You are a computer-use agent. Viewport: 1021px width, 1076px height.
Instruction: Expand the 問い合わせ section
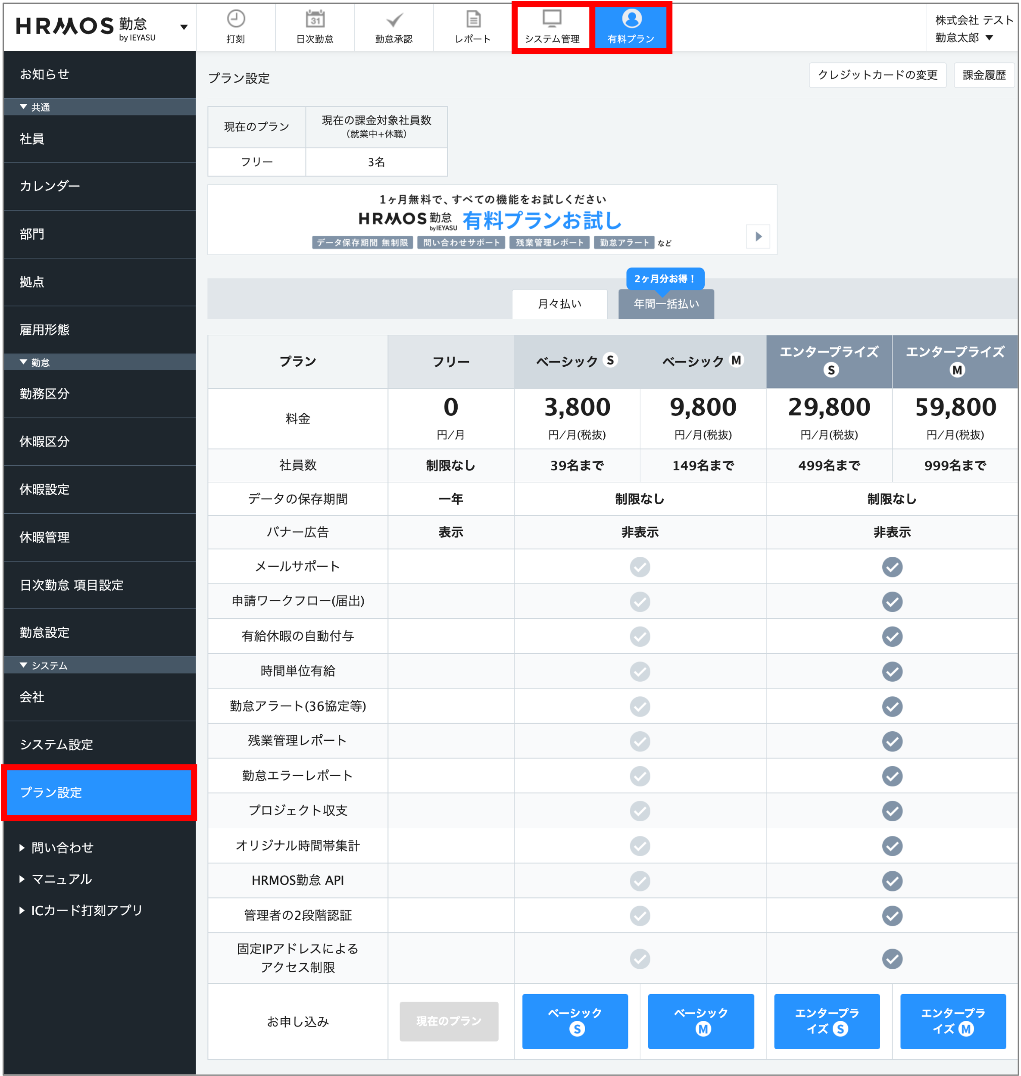62,848
